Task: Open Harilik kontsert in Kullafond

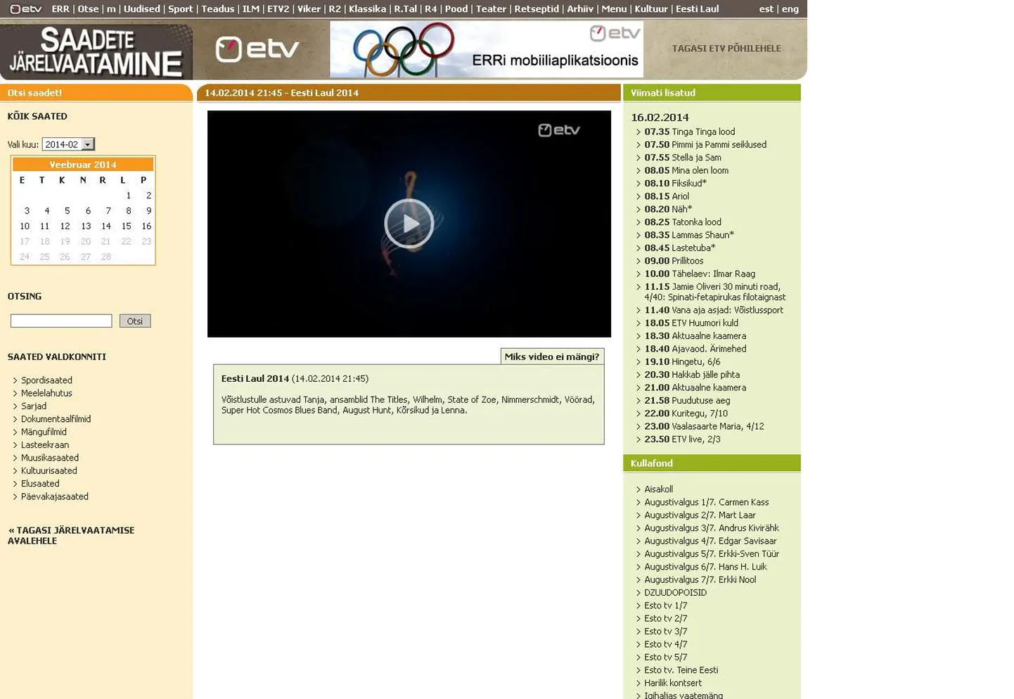Action: (x=672, y=683)
